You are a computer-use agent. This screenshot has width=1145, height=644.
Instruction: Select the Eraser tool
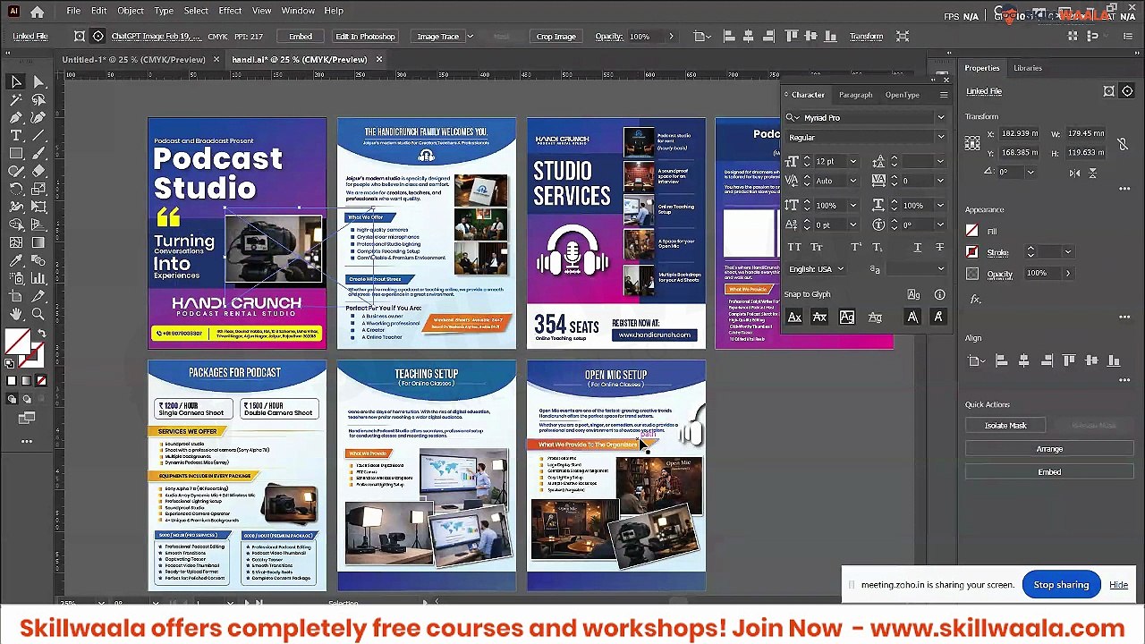(38, 171)
